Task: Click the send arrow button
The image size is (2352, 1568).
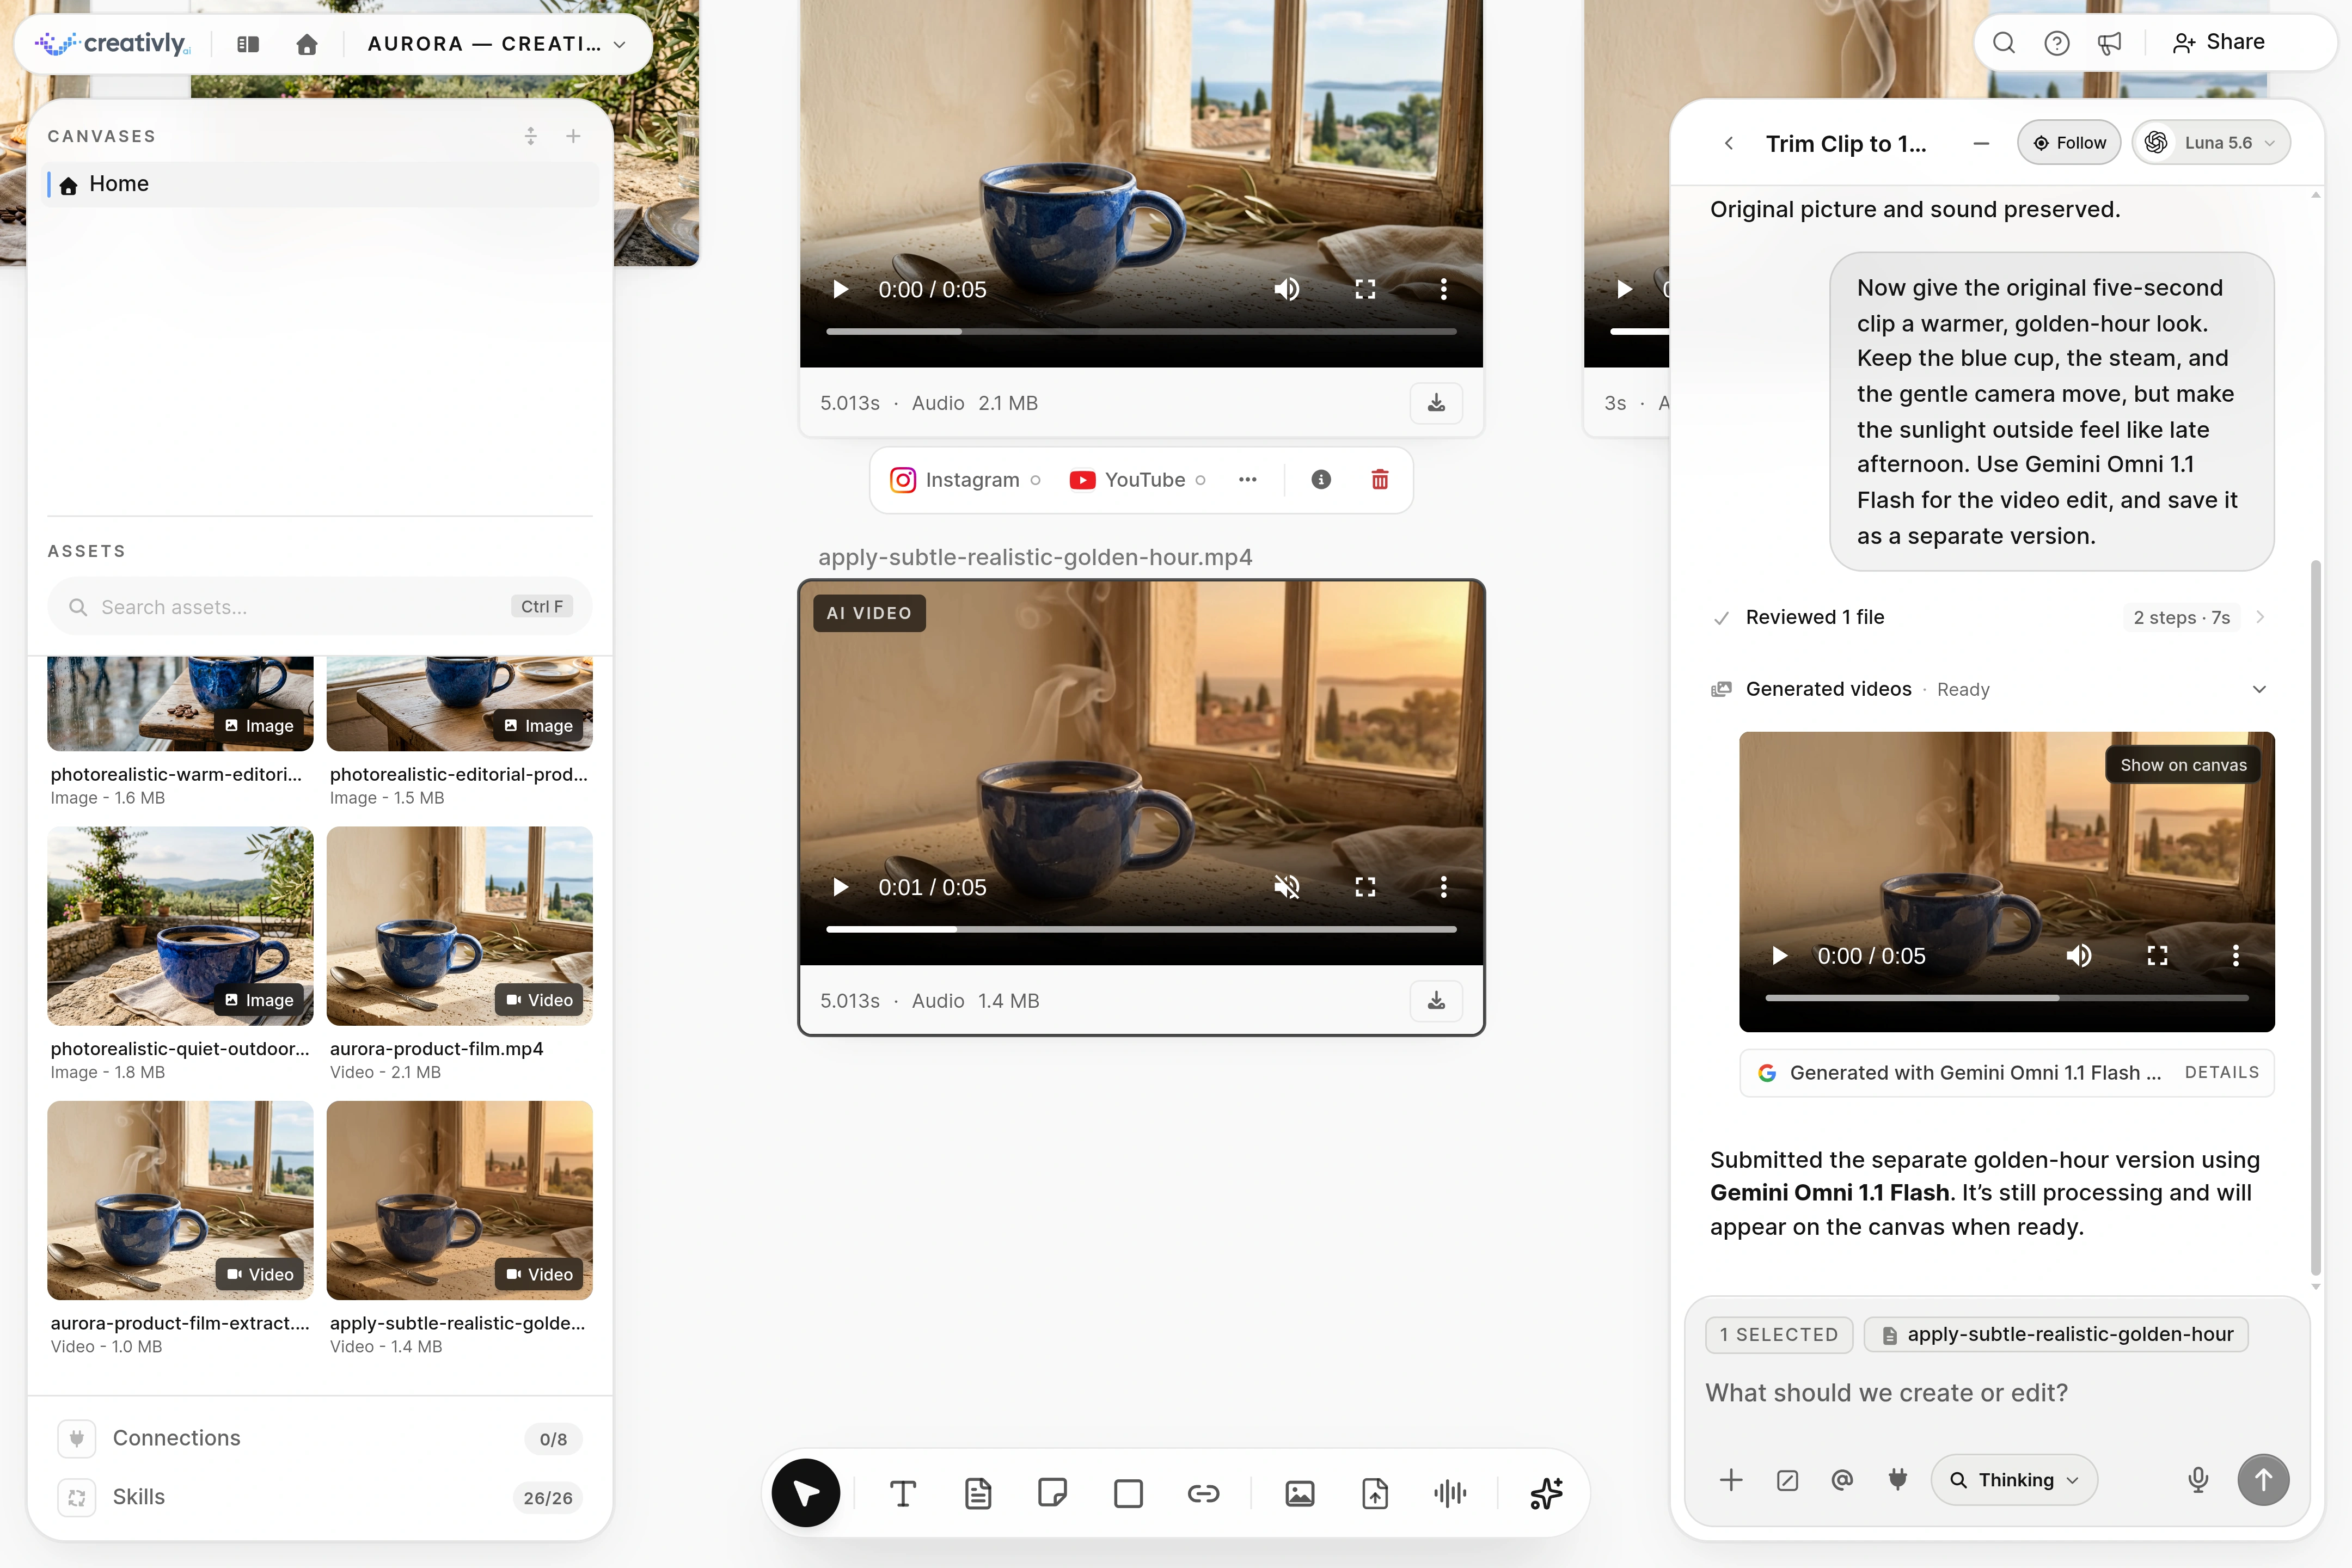Action: [2263, 1480]
